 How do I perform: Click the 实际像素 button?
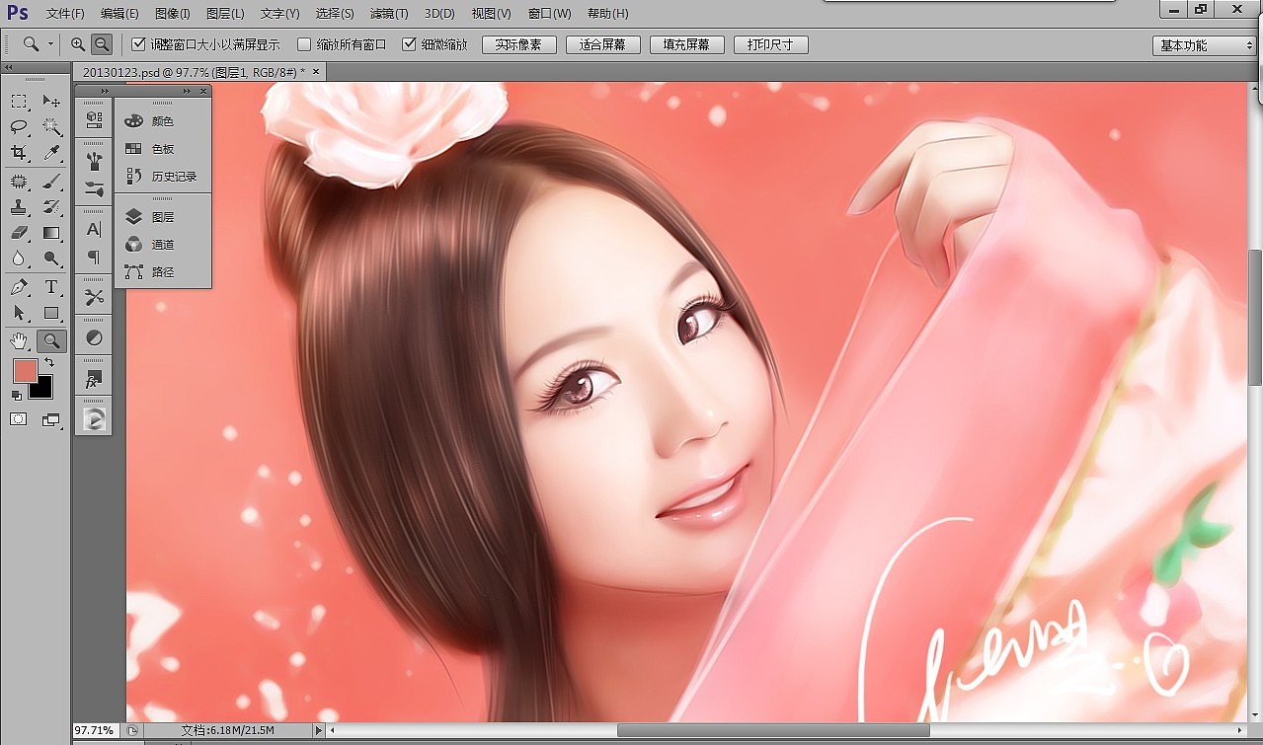(519, 45)
